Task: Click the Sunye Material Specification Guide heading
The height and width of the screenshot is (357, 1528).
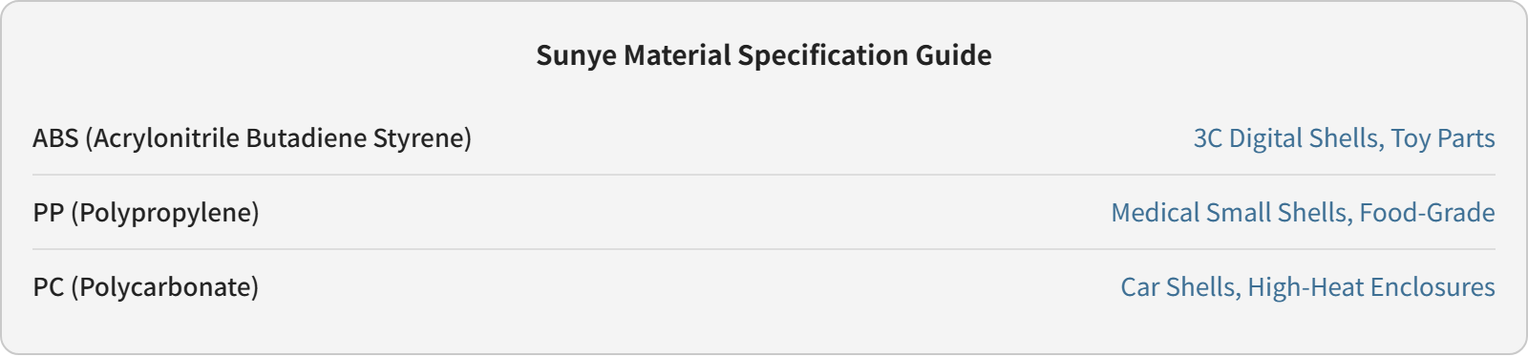Action: (x=764, y=55)
